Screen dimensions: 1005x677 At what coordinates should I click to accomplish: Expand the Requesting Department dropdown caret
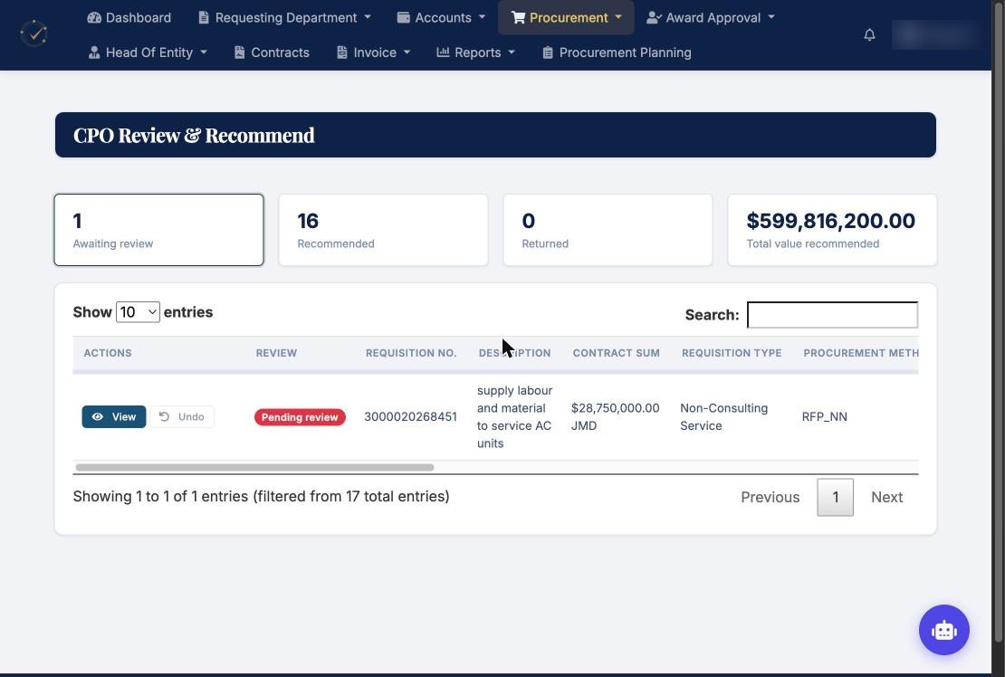[x=368, y=17]
